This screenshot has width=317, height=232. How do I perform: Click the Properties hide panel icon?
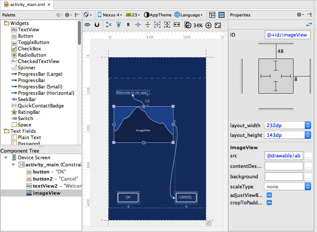click(x=309, y=15)
